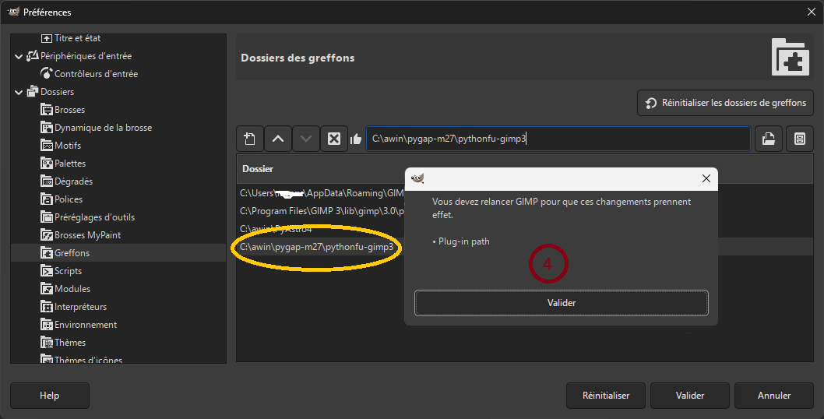This screenshot has height=419, width=824.
Task: Click the Palettes folder icon
Action: coord(47,163)
